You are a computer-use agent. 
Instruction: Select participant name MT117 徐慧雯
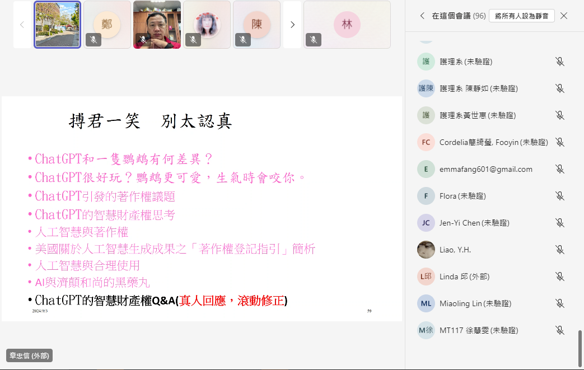tap(479, 331)
